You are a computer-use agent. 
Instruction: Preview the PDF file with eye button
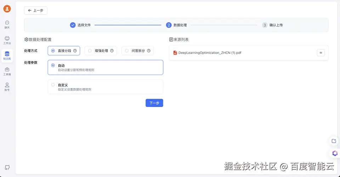[x=321, y=53]
